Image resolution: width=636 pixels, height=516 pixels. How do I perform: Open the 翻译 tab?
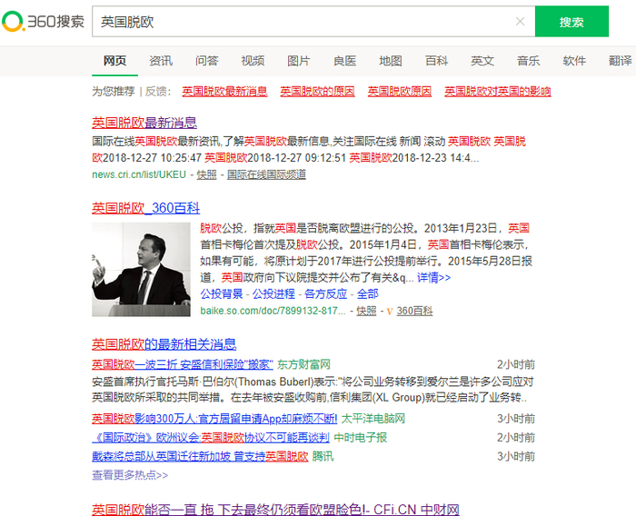621,61
